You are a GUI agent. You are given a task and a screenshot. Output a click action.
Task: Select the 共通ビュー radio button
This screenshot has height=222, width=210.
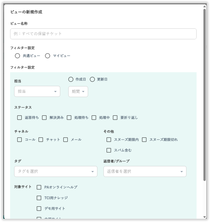[x=18, y=56]
